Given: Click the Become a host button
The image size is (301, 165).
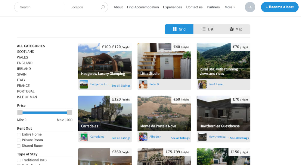Looking at the screenshot, I should 280,7.
